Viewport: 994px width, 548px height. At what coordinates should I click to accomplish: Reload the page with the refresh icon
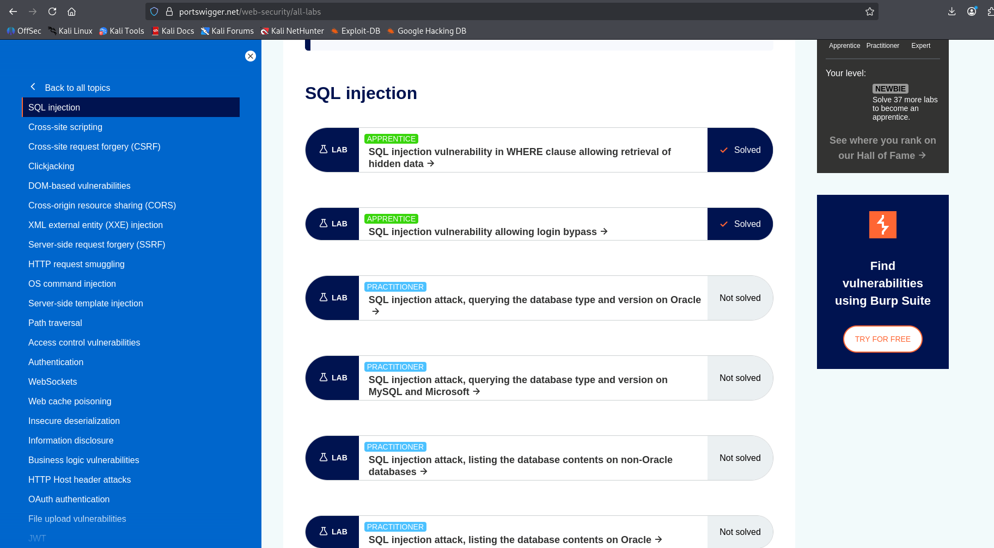(x=52, y=11)
